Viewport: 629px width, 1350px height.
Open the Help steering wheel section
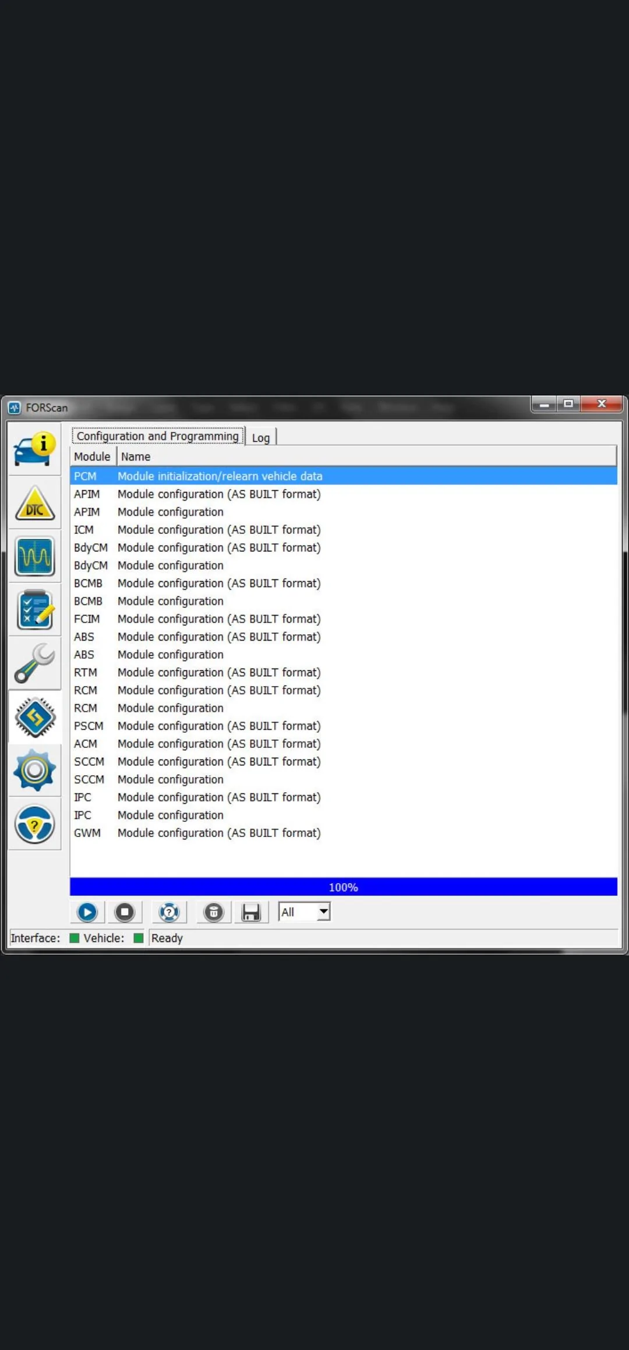coord(34,824)
